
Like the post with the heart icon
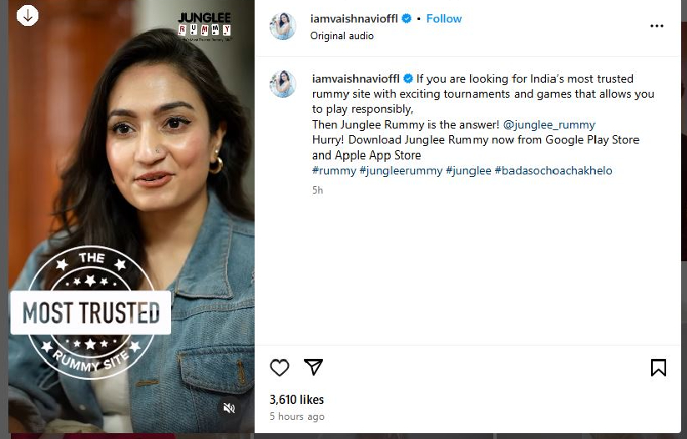(280, 367)
